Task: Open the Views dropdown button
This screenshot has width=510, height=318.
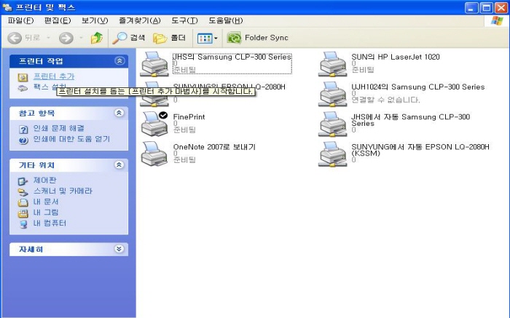Action: (x=208, y=39)
